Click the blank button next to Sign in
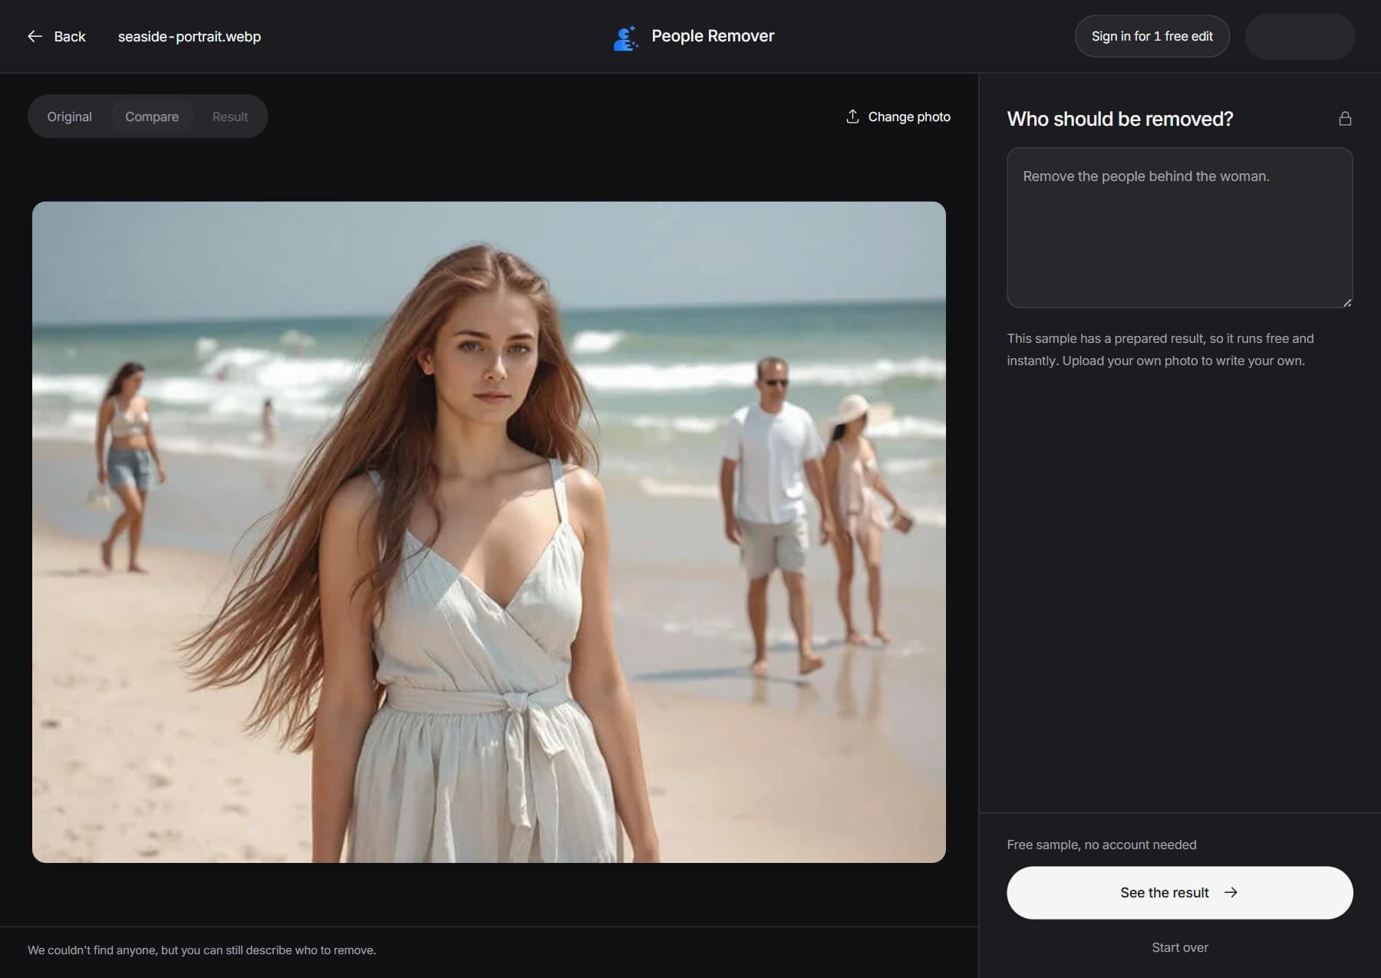Screen dimensions: 1381x978 [x=1300, y=36]
